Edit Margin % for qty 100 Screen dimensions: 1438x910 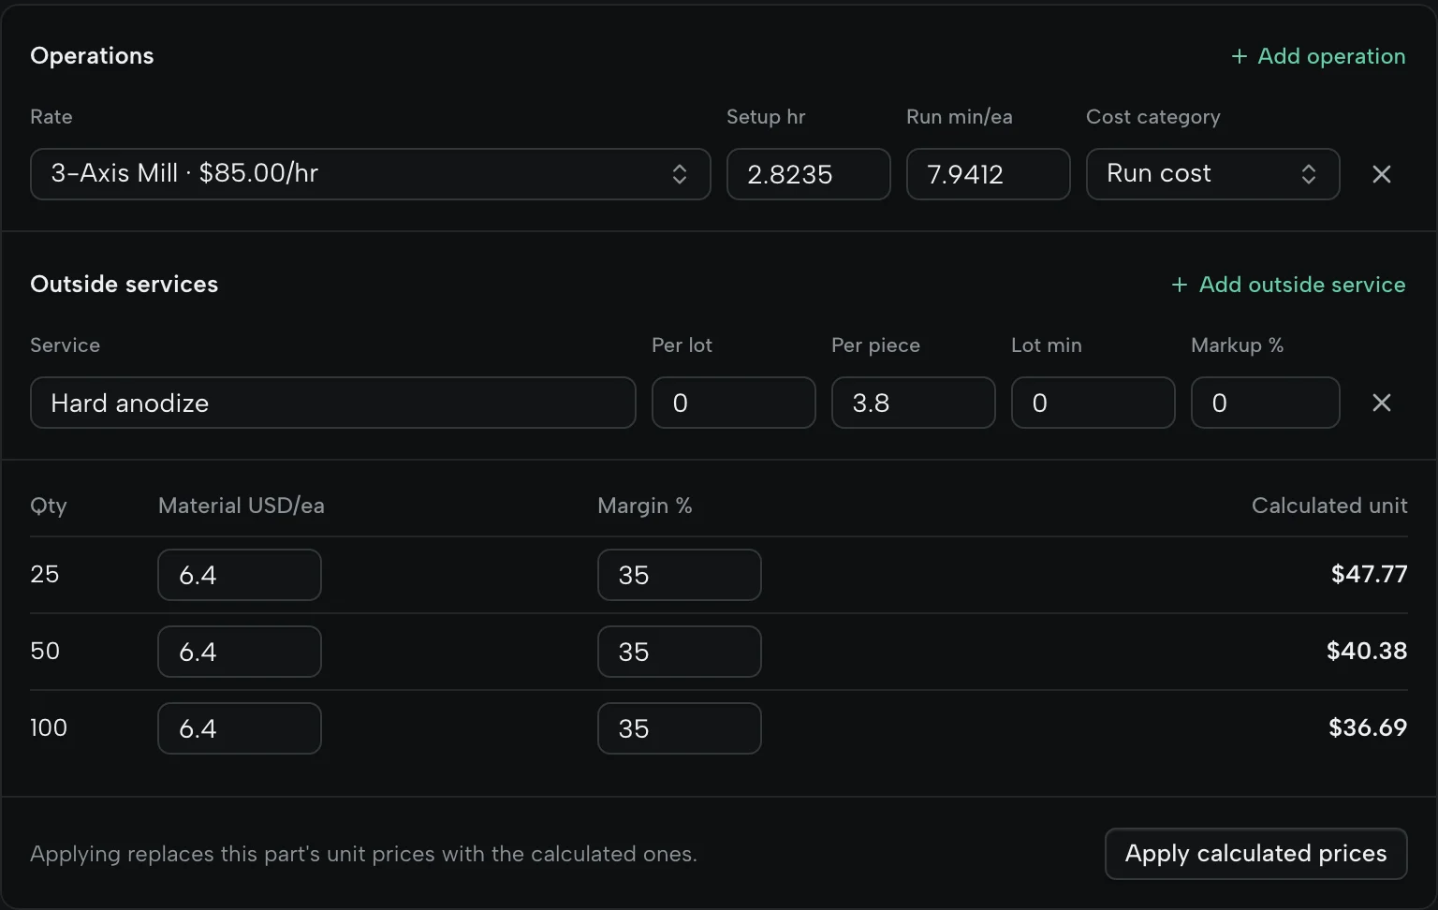click(680, 728)
